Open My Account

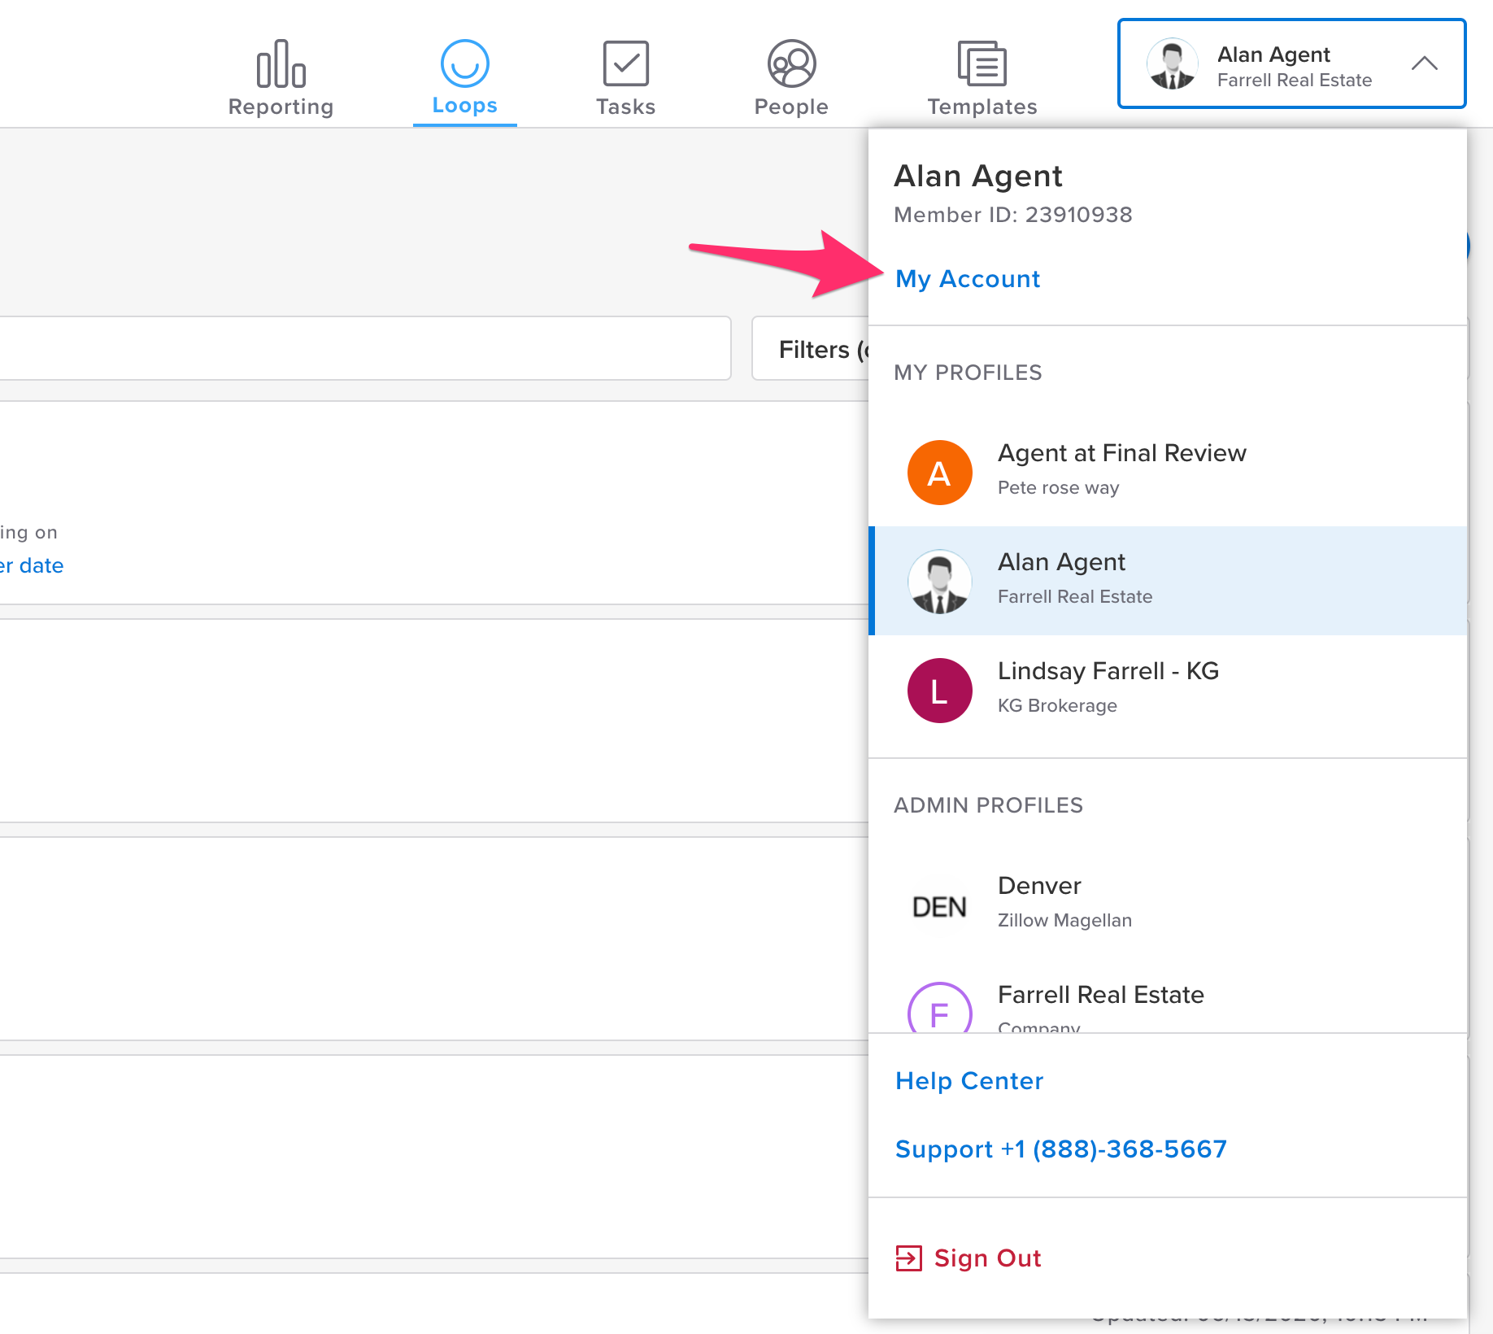[967, 279]
